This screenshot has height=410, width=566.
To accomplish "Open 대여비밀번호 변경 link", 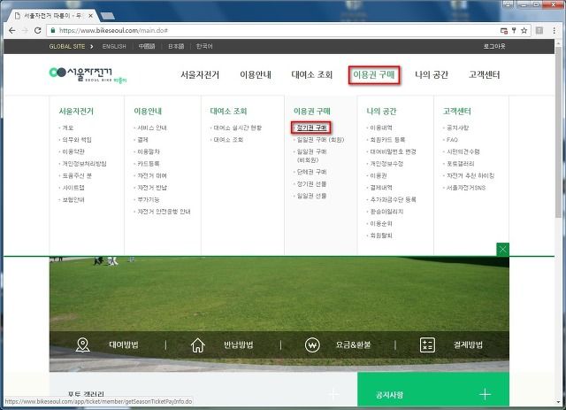I will pyautogui.click(x=393, y=151).
